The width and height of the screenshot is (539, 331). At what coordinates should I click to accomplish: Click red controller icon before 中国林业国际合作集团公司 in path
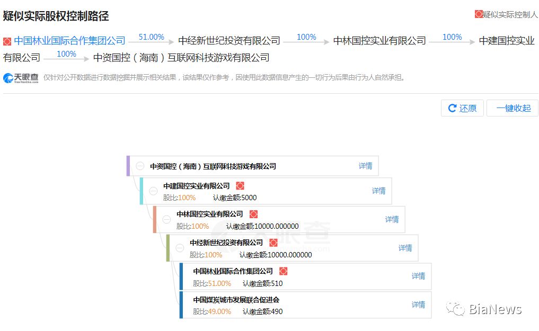coord(7,41)
